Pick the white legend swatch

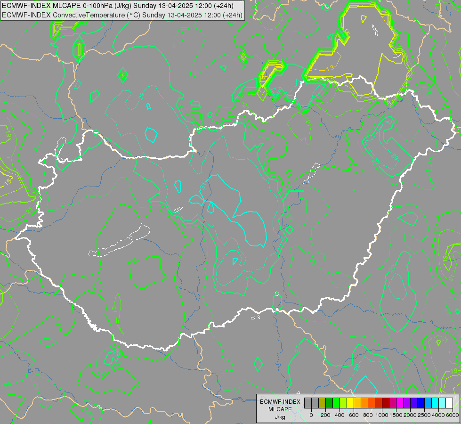click(x=450, y=403)
